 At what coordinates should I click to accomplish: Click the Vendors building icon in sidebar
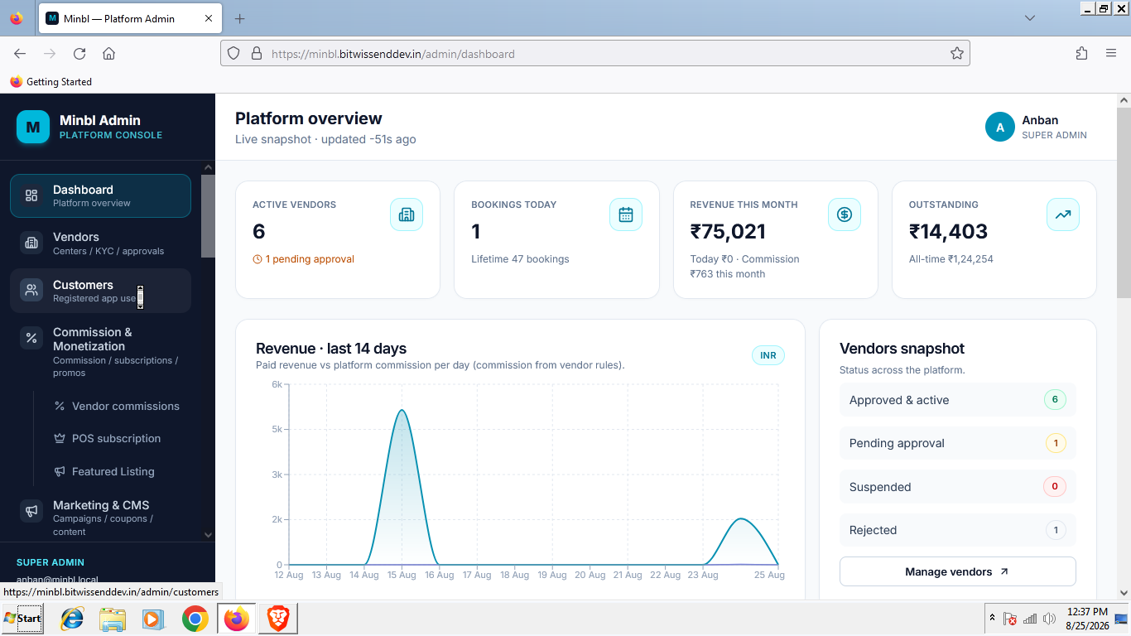tap(31, 243)
